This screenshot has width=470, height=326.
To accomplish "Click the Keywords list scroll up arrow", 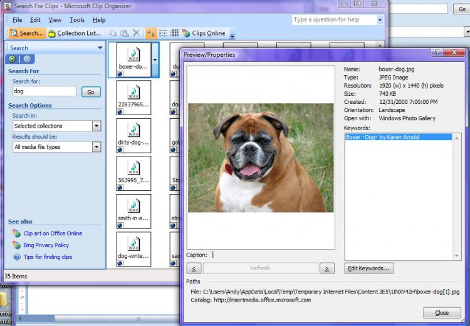I will click(x=457, y=138).
